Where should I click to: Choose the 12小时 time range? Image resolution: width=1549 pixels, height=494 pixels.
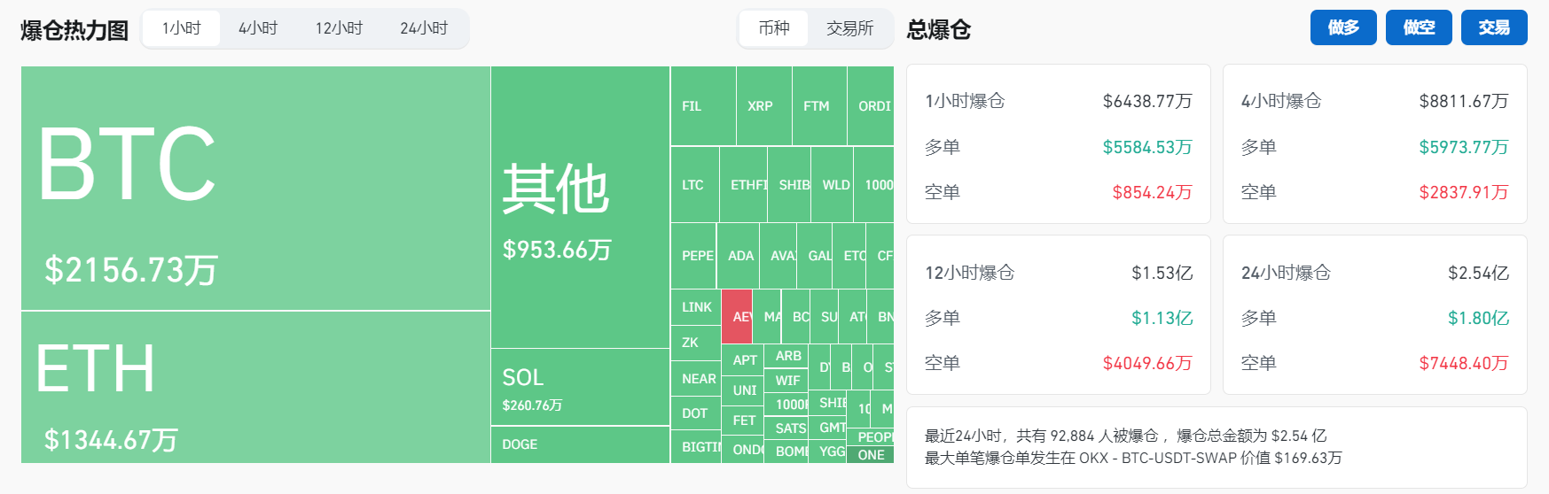pyautogui.click(x=339, y=28)
